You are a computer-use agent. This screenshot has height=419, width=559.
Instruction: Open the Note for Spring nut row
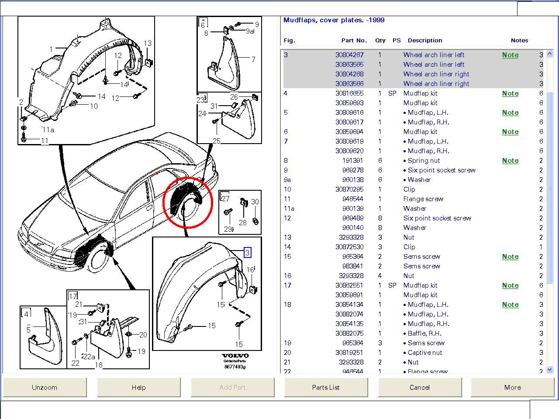510,161
